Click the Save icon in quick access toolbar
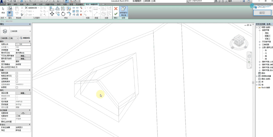This screenshot has height=137, width=273. tap(15, 1)
